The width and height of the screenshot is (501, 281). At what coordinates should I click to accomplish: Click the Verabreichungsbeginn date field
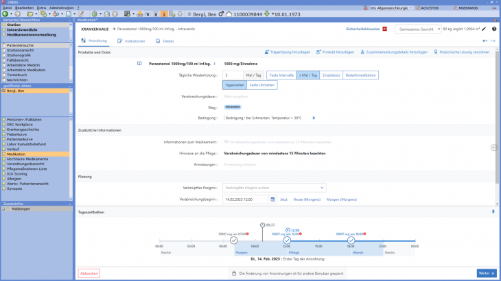[x=248, y=199]
